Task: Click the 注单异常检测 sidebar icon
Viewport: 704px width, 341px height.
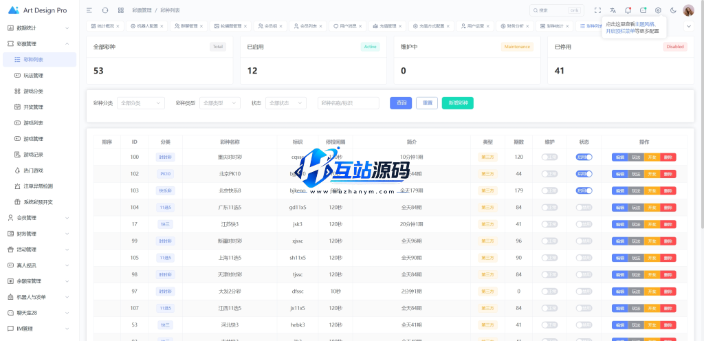Action: point(17,186)
